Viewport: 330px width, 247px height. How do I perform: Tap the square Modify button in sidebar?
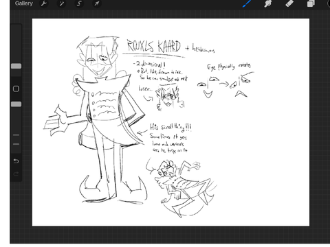pyautogui.click(x=16, y=89)
